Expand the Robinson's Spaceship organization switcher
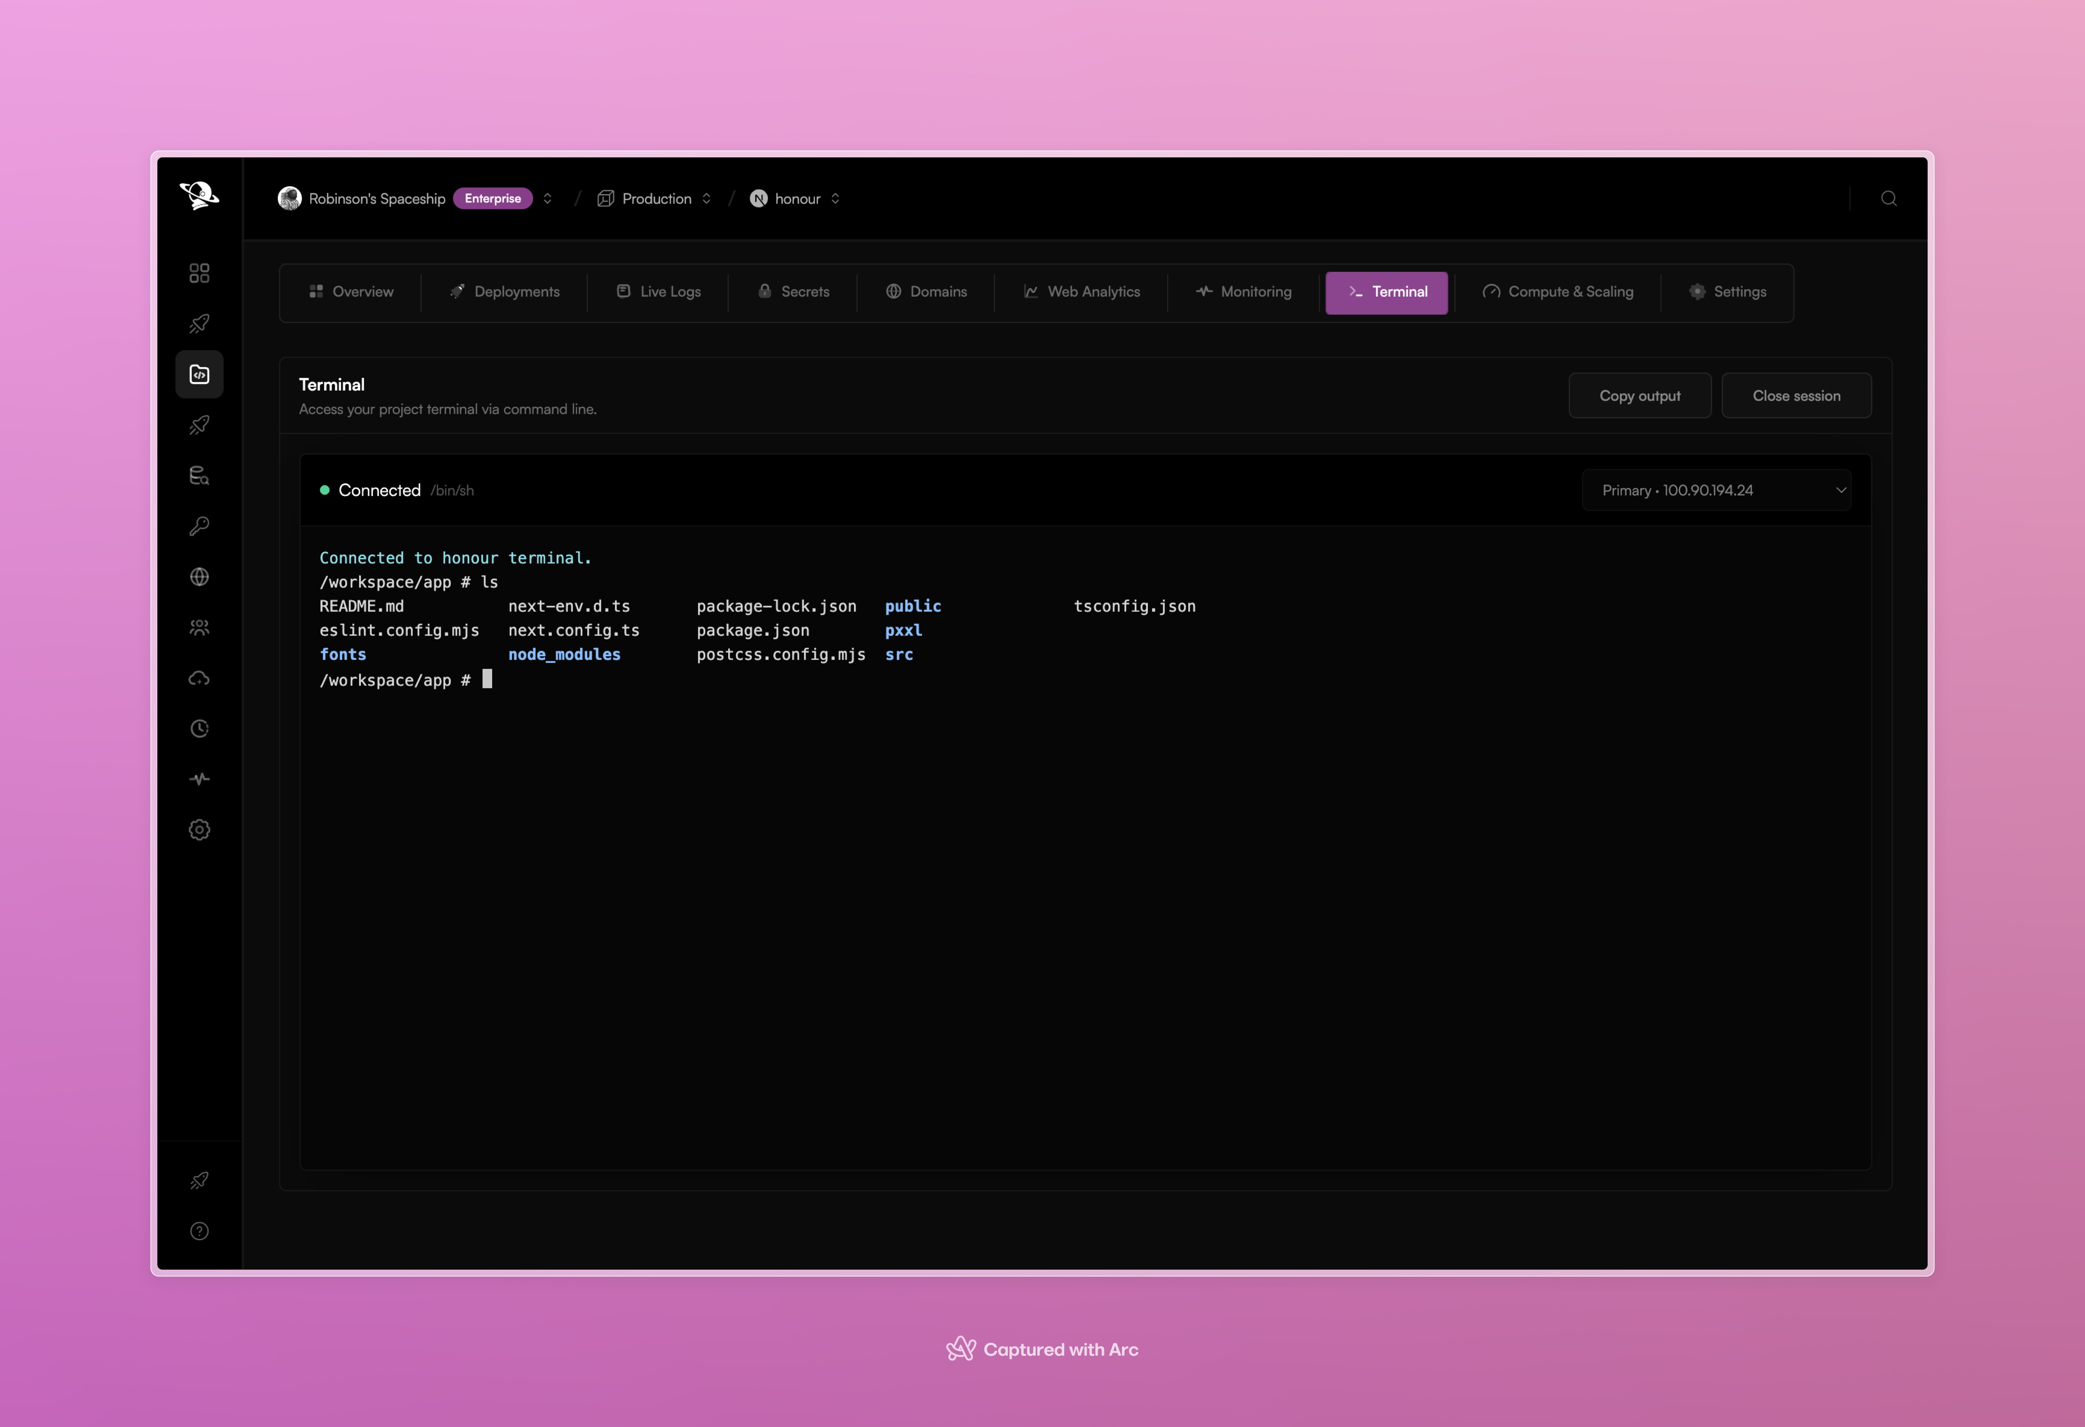2085x1427 pixels. tap(547, 198)
